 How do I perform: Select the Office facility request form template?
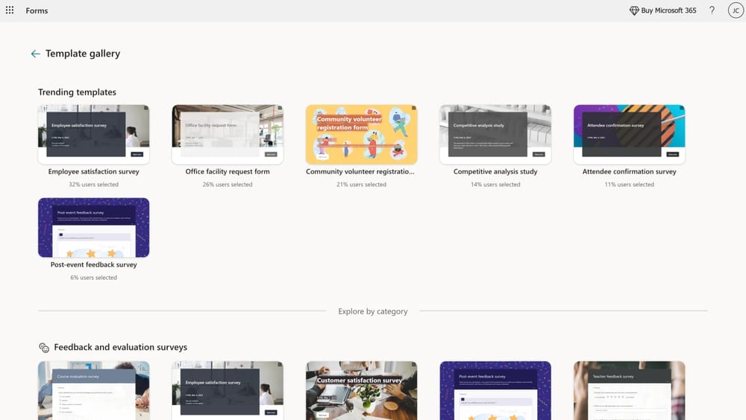pyautogui.click(x=228, y=134)
